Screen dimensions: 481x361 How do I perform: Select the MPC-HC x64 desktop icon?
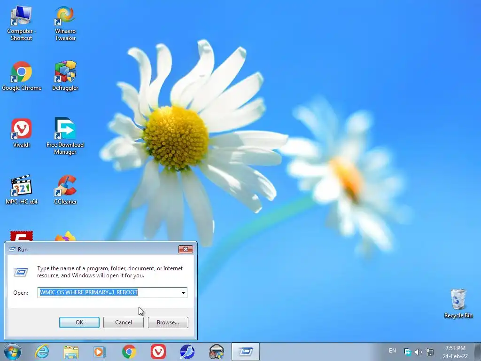click(x=22, y=189)
